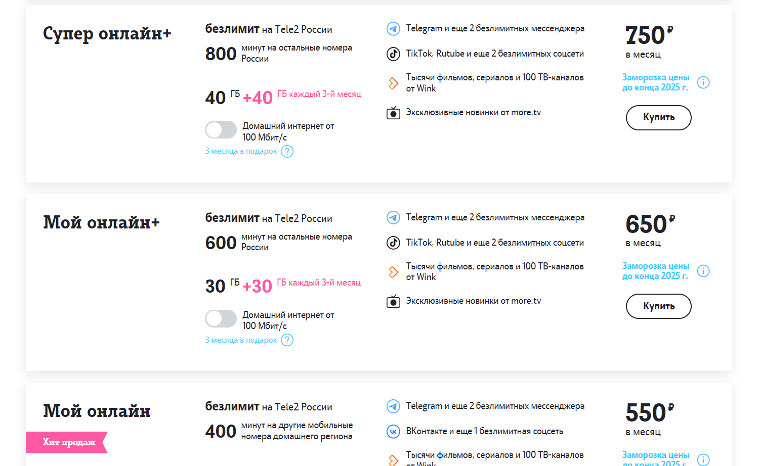The width and height of the screenshot is (758, 466).
Task: Enable домашний интернет toggle in Мой онлайн+
Action: pos(221,318)
